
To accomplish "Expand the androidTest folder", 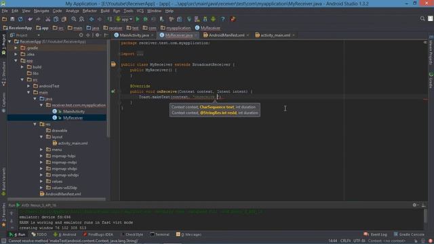I will (x=28, y=86).
